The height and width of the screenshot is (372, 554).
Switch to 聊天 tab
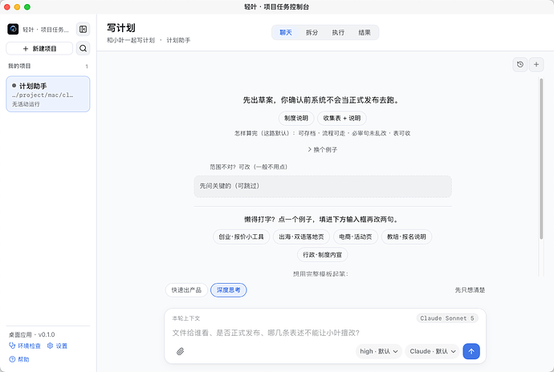click(x=286, y=33)
